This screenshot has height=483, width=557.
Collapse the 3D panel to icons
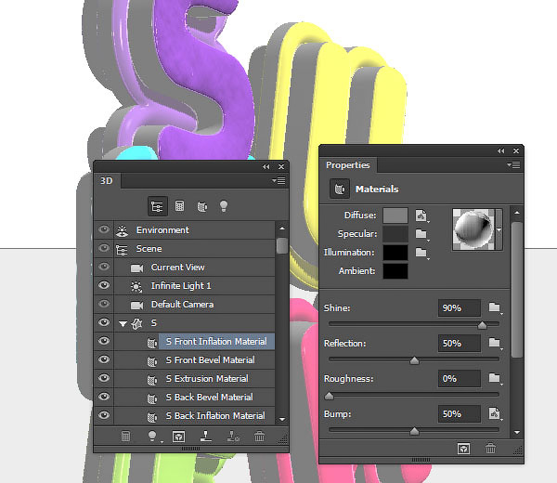[266, 166]
